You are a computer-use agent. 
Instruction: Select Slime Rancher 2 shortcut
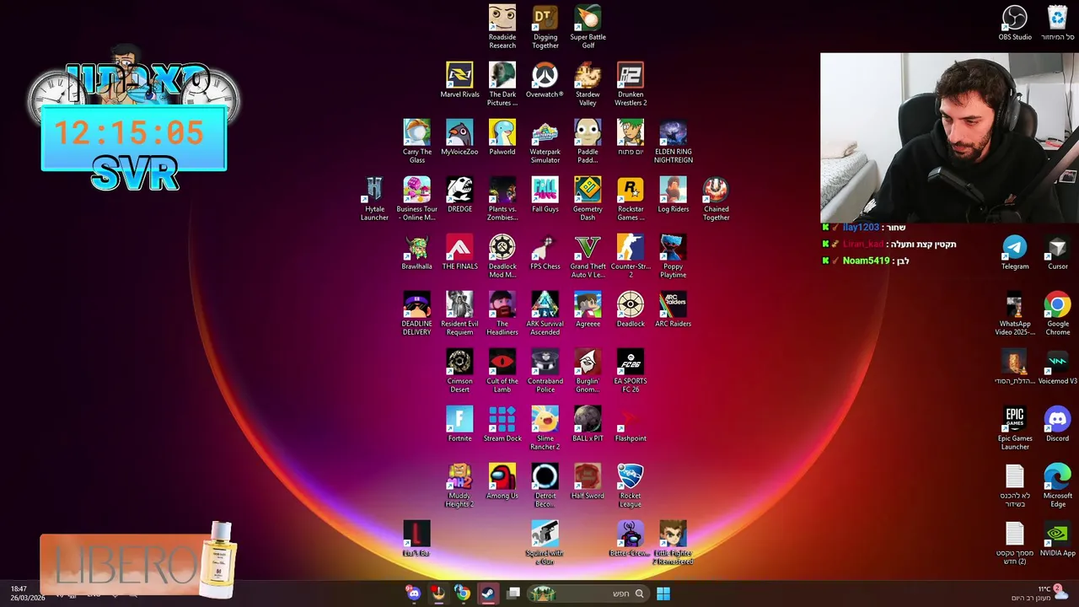point(545,428)
